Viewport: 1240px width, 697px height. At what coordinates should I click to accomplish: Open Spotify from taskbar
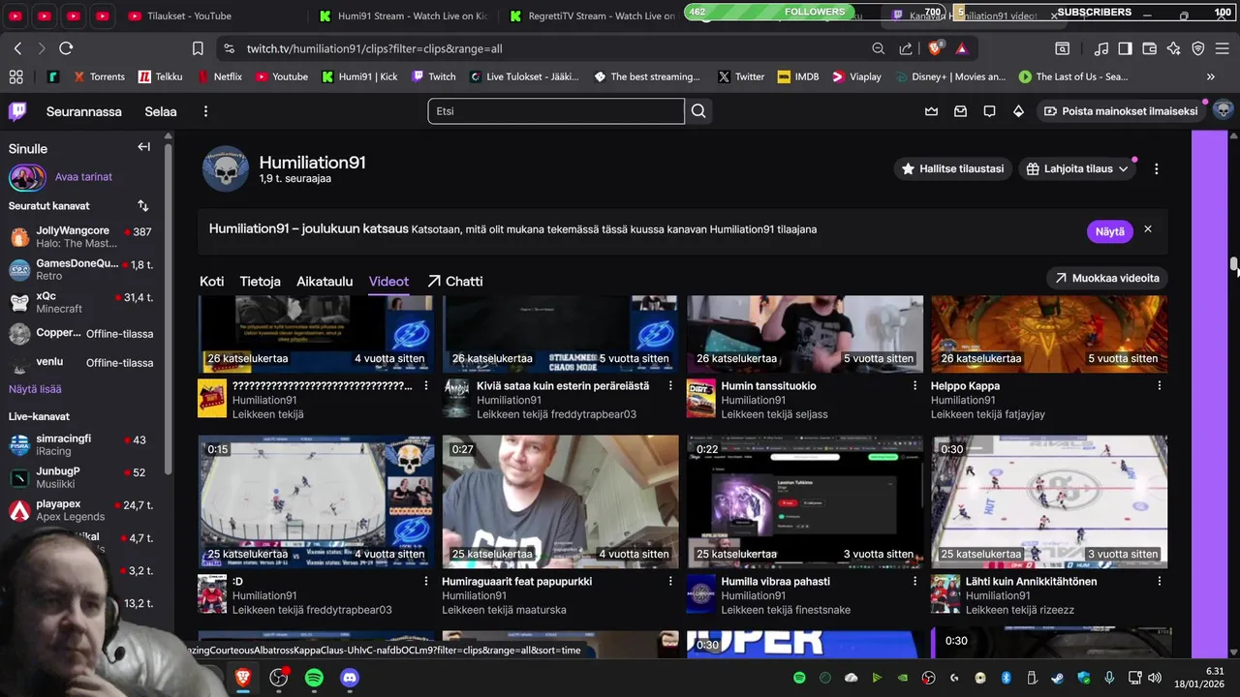314,678
